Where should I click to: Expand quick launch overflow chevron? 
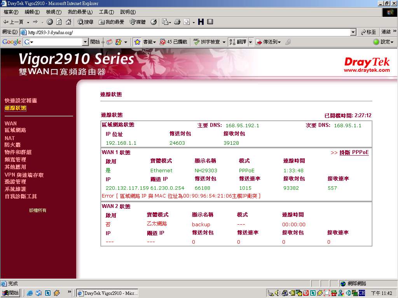69,292
